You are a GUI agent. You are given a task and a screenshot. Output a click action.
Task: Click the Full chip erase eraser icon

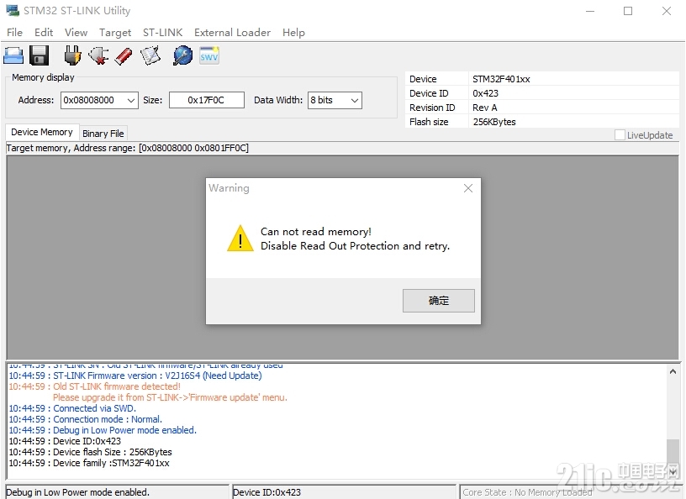coord(124,56)
